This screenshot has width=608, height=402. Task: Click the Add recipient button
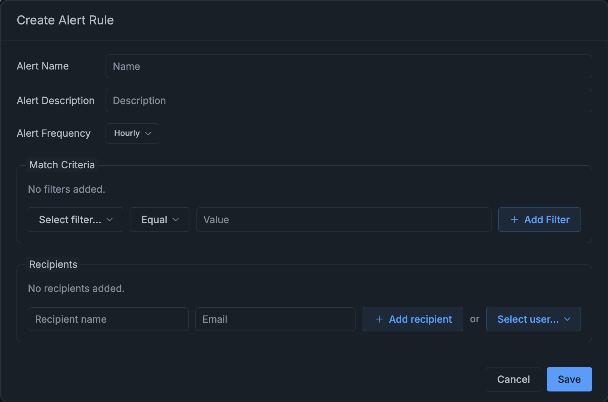[413, 319]
